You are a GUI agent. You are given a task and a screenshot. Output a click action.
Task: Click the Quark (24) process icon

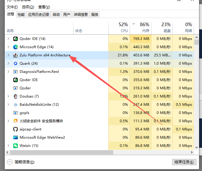coord(16,63)
